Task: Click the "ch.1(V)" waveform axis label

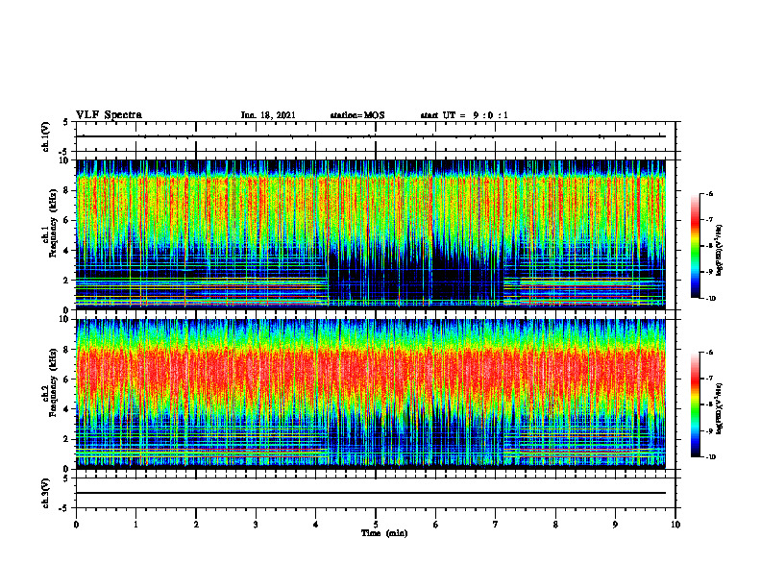Action: (x=46, y=136)
